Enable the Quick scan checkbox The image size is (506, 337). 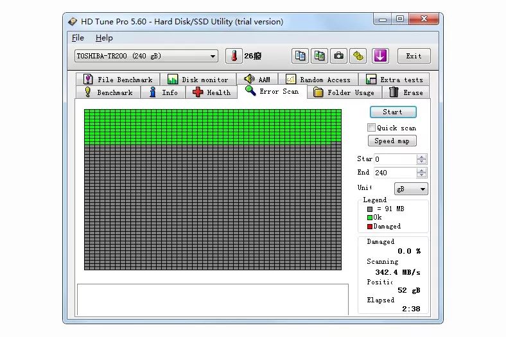pos(371,128)
